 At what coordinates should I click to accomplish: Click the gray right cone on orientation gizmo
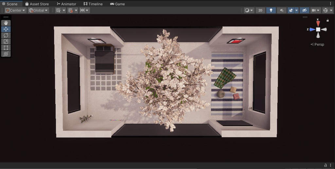[324, 30]
